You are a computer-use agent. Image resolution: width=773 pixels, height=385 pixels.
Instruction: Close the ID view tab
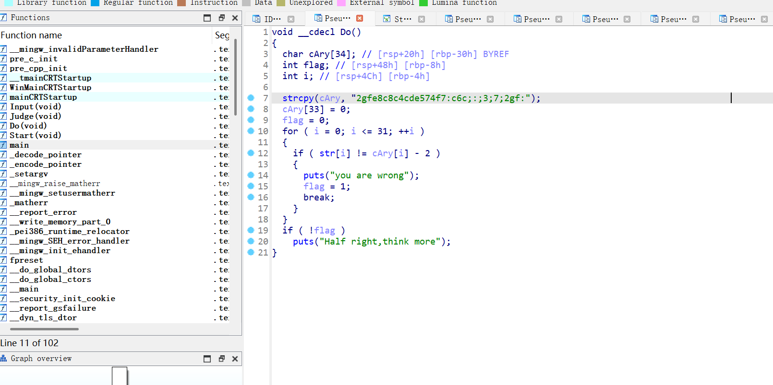click(291, 19)
